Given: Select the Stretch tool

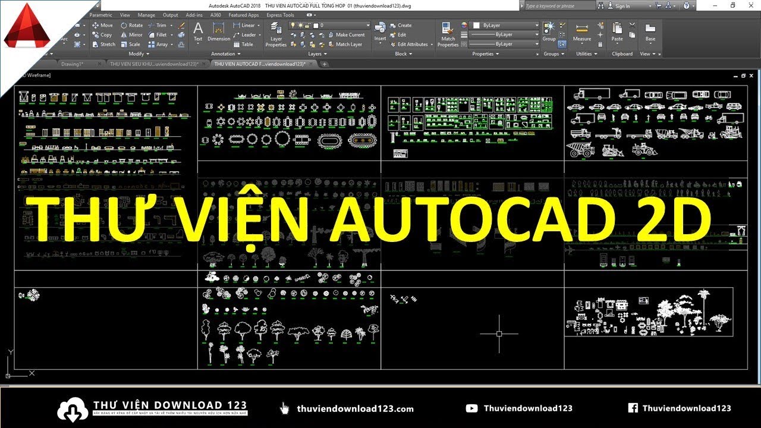Looking at the screenshot, I should click(103, 45).
